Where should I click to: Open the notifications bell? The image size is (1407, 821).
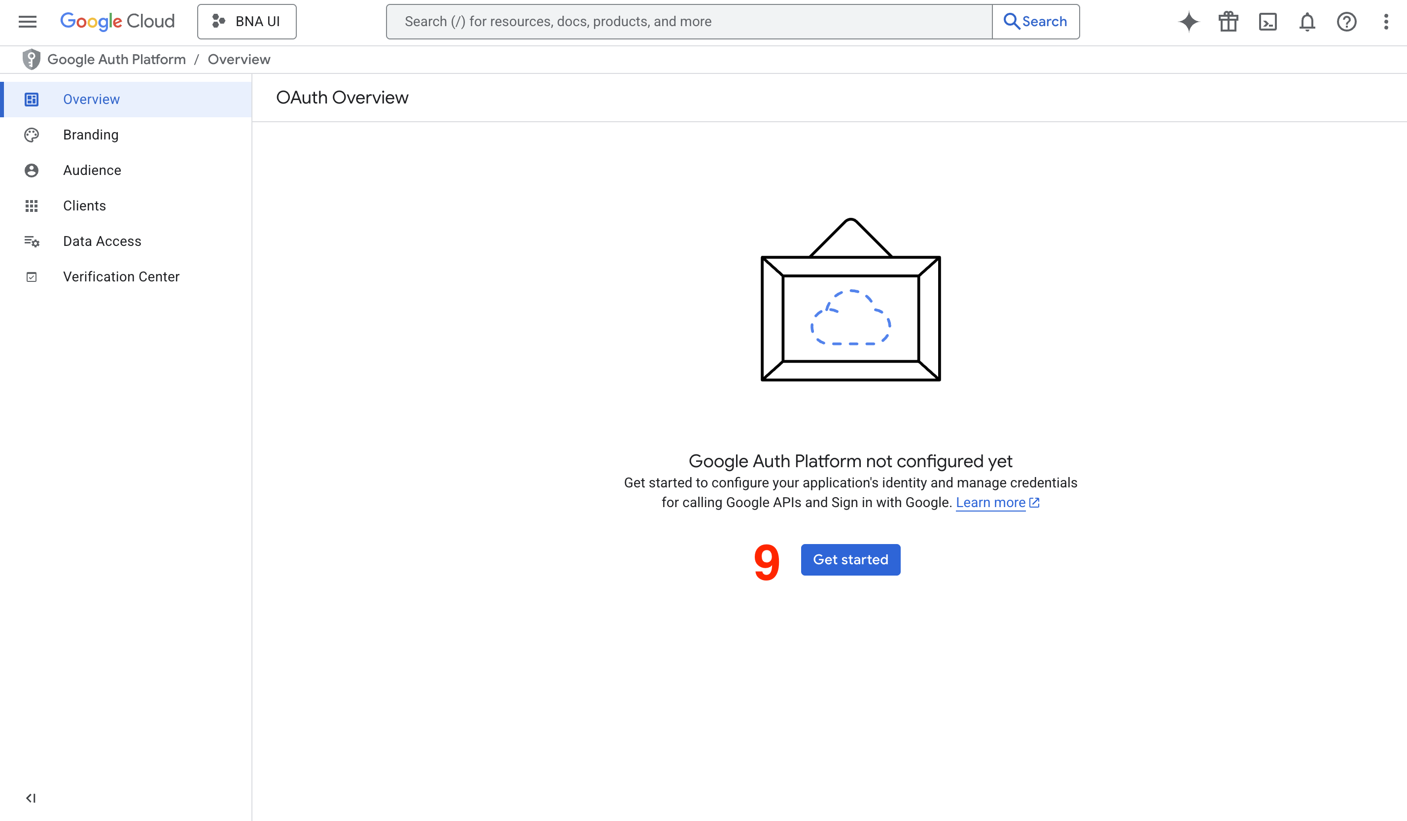click(x=1307, y=22)
